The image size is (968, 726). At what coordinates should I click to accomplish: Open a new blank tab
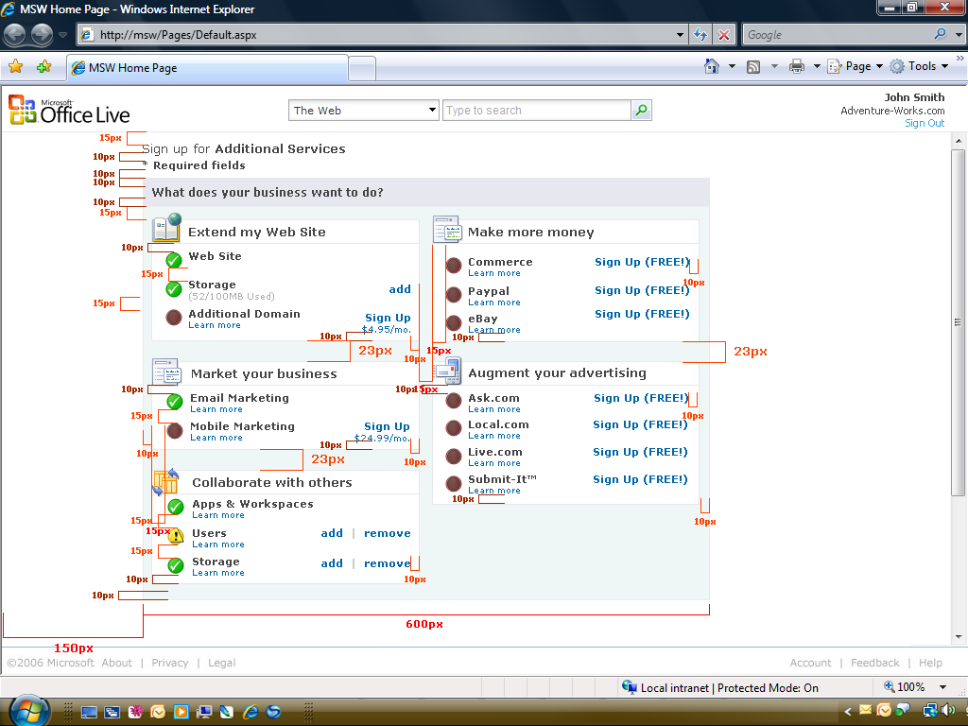(x=362, y=68)
